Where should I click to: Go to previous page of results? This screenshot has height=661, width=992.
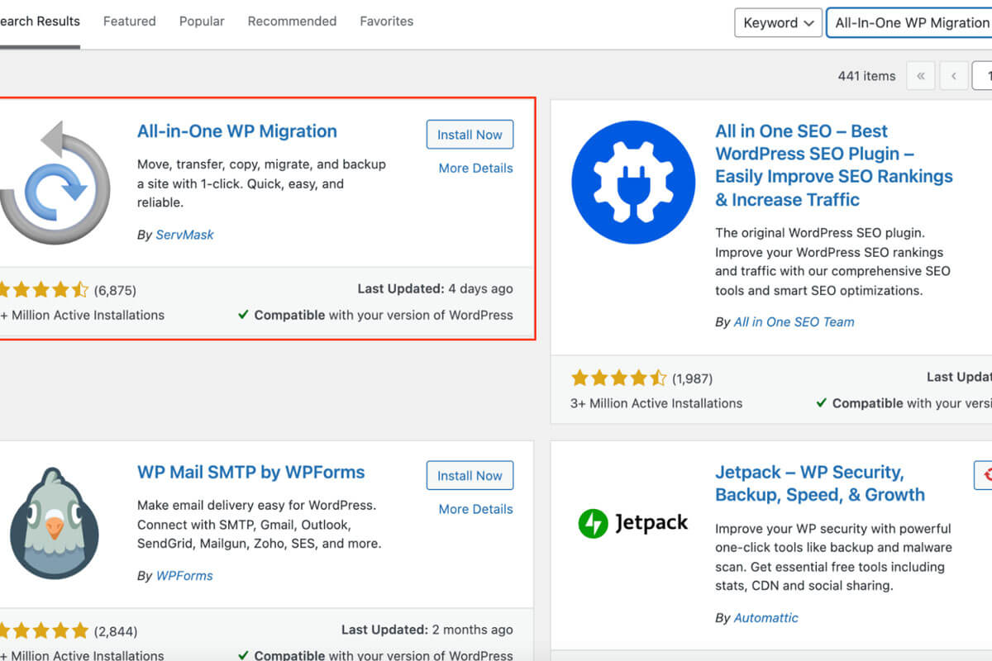coord(953,76)
